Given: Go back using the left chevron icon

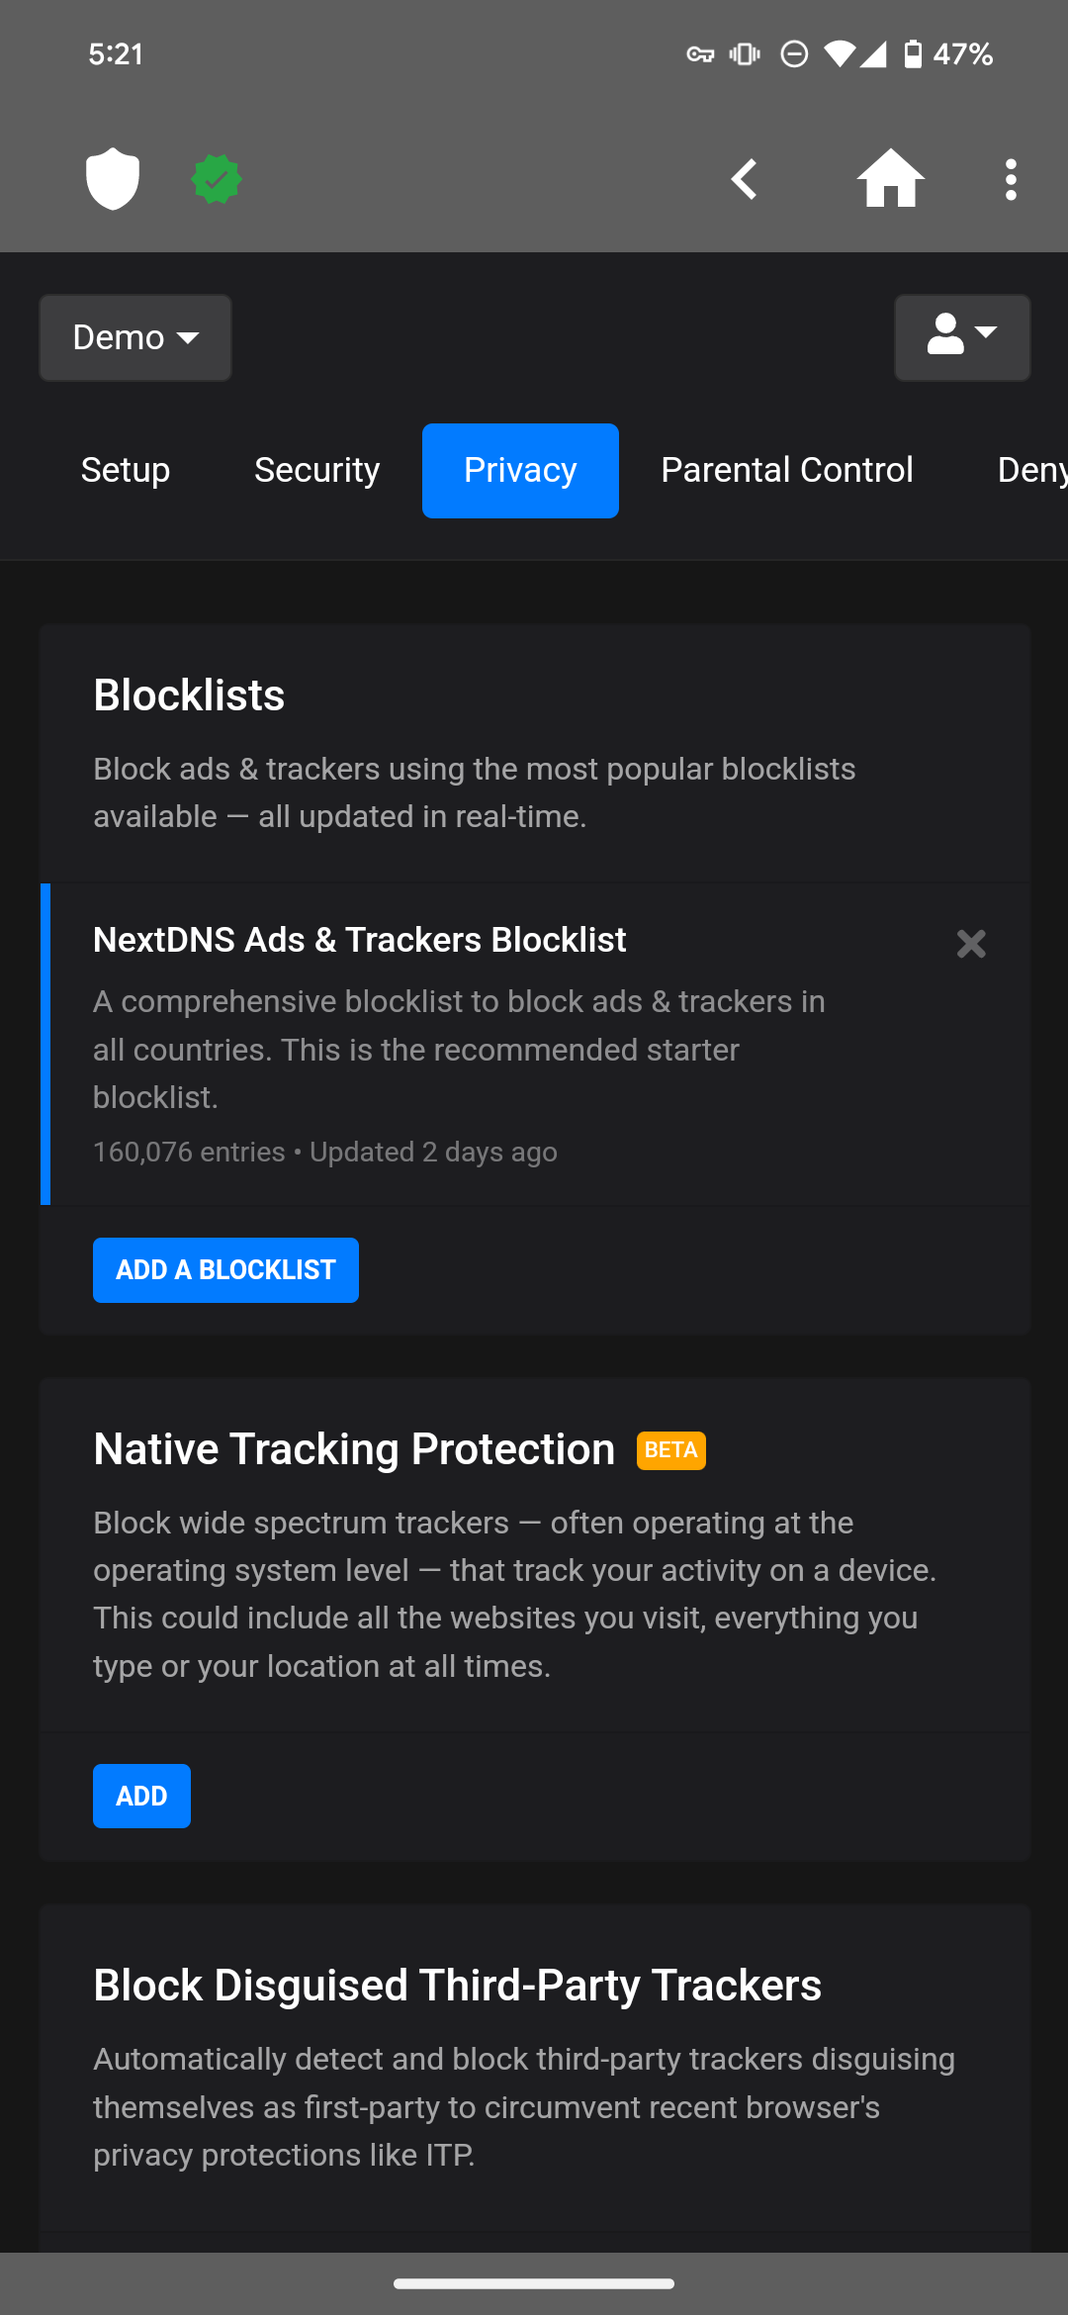Looking at the screenshot, I should click(x=744, y=179).
